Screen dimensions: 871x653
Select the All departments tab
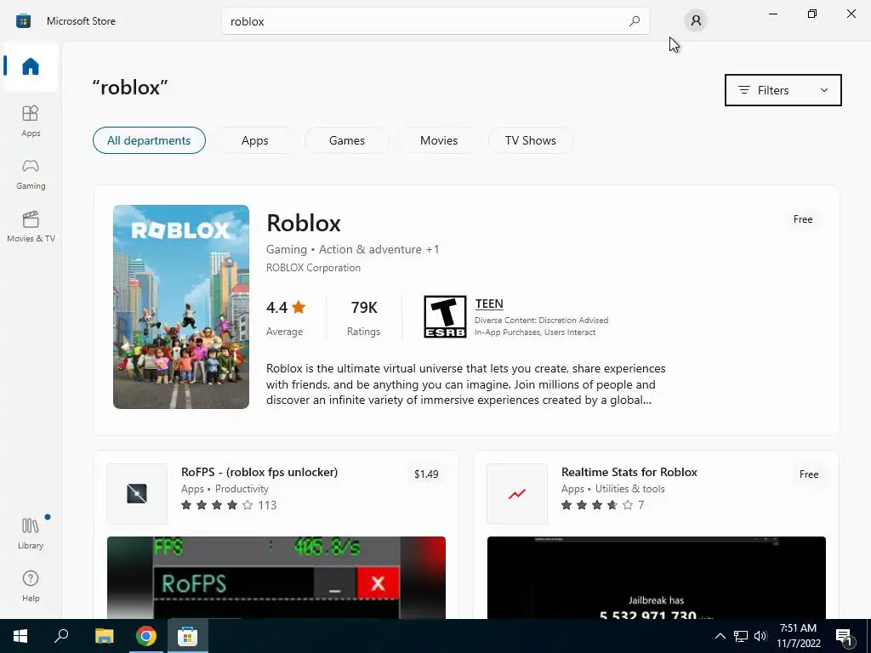click(x=149, y=140)
